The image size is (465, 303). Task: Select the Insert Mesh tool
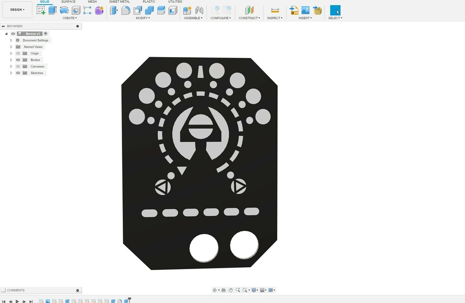tap(317, 10)
